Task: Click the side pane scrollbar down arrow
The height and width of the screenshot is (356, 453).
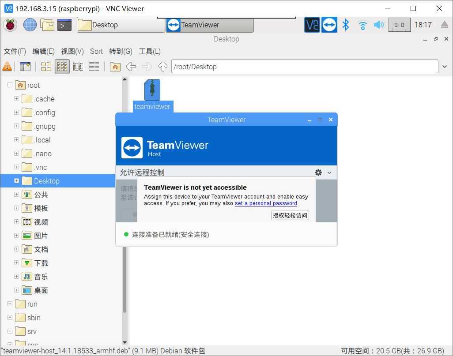Action: 125,342
